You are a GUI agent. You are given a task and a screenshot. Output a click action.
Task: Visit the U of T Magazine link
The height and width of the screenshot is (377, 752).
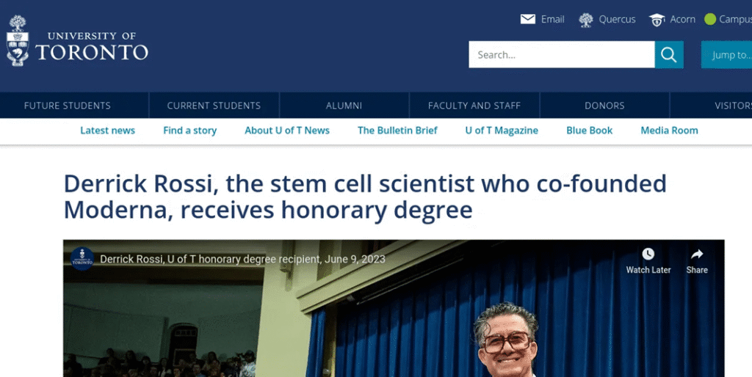tap(502, 131)
